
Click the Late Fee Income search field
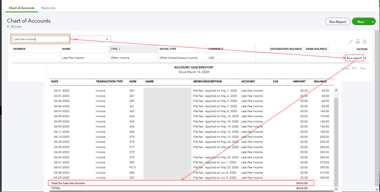coord(40,39)
